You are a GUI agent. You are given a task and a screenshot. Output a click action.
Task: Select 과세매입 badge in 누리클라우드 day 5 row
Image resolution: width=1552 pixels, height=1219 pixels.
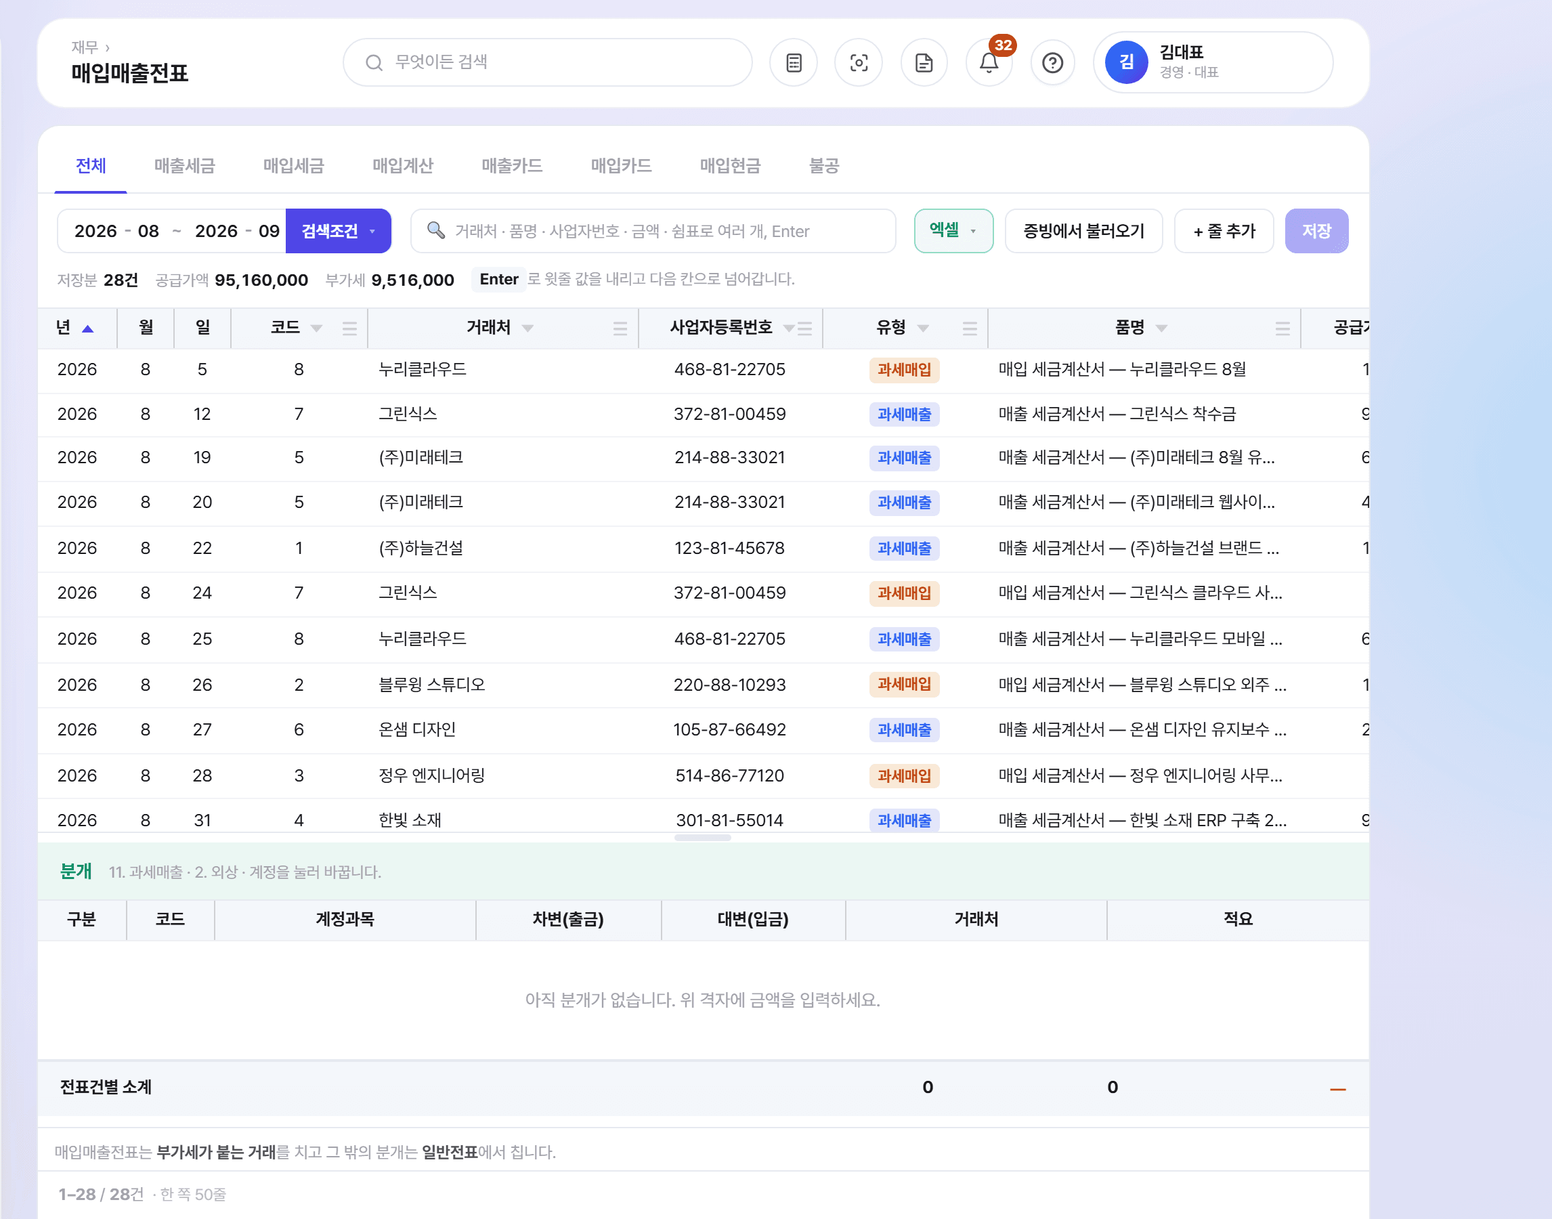(904, 370)
